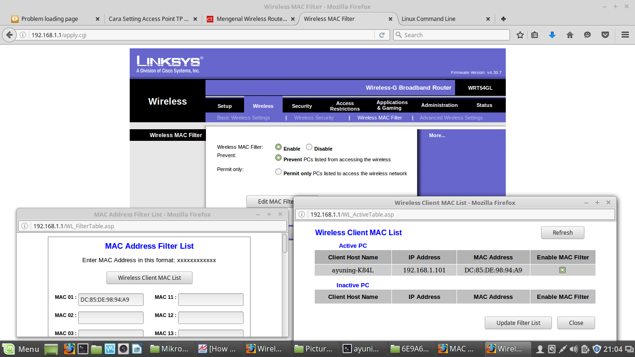Switch to the Problem loading page tab
The image size is (635, 357).
pos(55,19)
